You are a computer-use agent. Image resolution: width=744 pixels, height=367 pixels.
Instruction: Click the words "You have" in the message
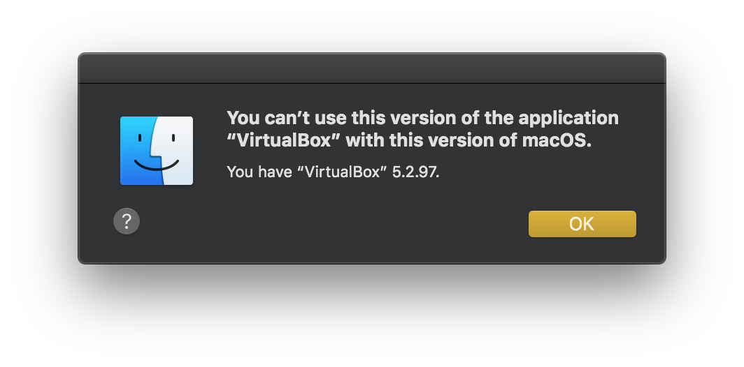coord(259,172)
